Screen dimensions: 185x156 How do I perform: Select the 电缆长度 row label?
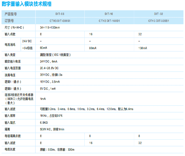pos(10,149)
